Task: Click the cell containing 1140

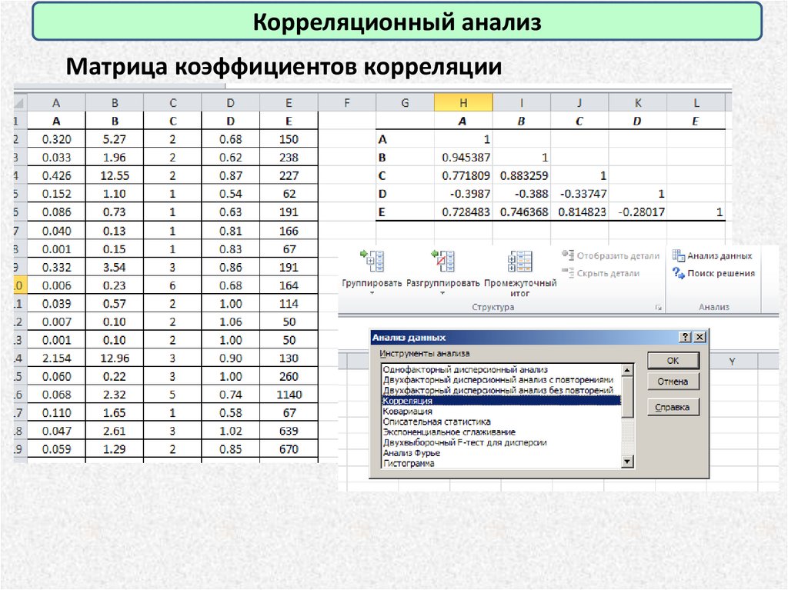Action: point(289,395)
